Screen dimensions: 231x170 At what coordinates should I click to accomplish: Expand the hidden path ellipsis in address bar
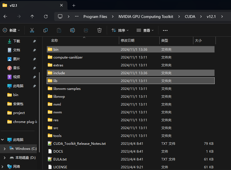coord(77,16)
